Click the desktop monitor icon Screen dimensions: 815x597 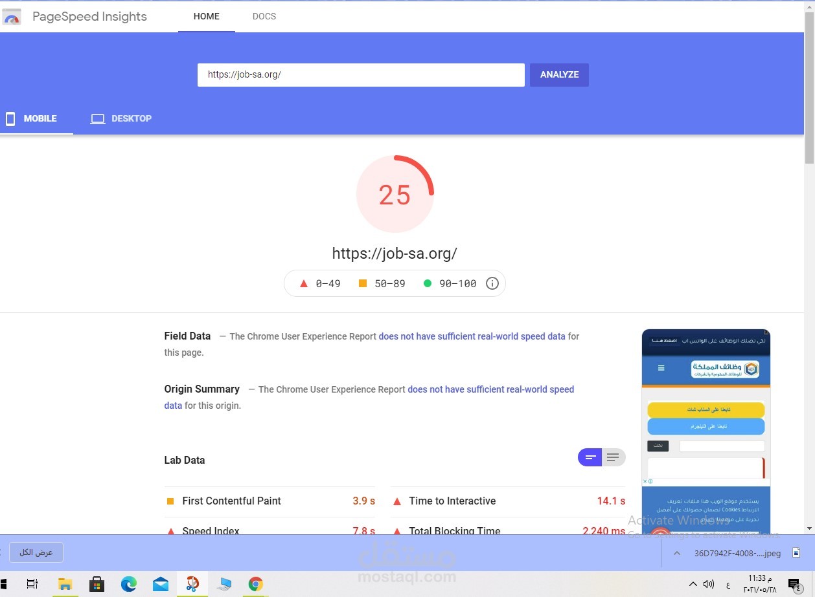click(97, 119)
